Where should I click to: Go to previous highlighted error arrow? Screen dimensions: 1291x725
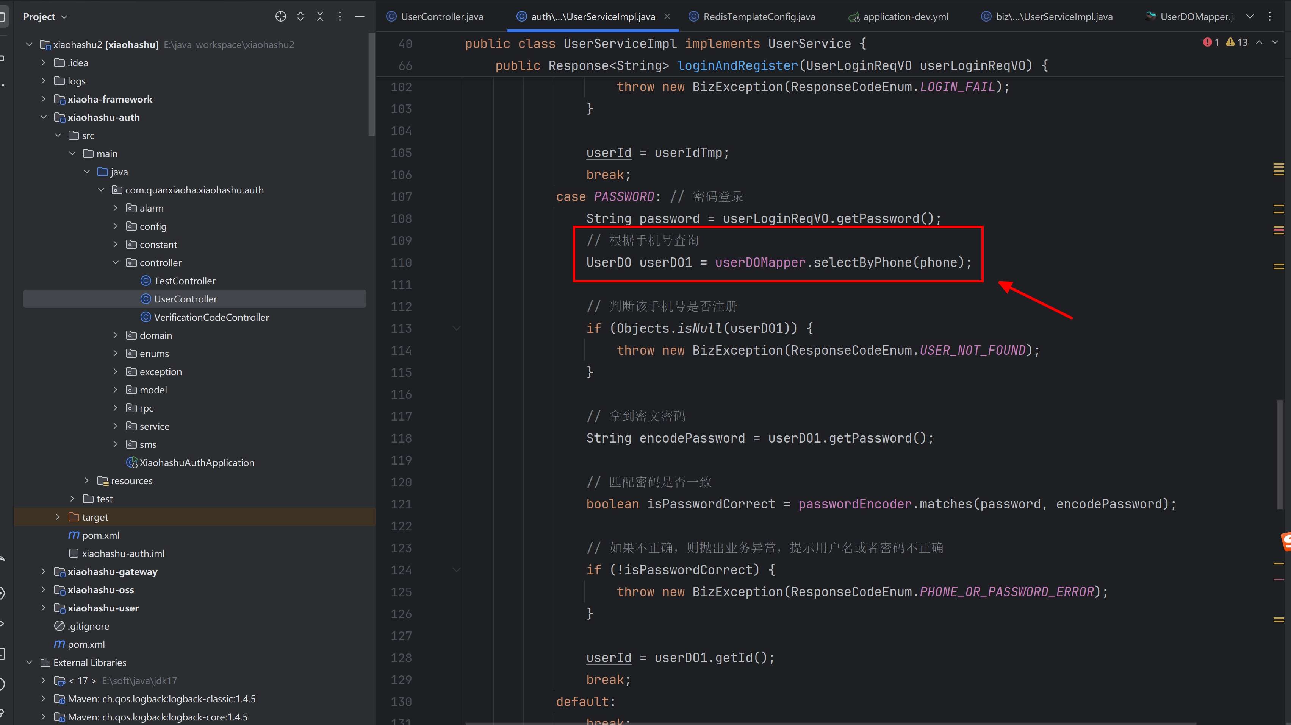point(1259,42)
